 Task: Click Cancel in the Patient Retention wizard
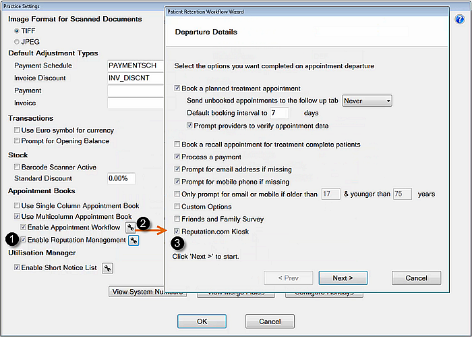416,278
